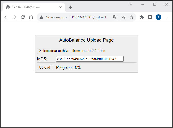Viewport: 173px width, 128px height.
Task: Open the Chrome three-dot menu
Action: (167, 17)
